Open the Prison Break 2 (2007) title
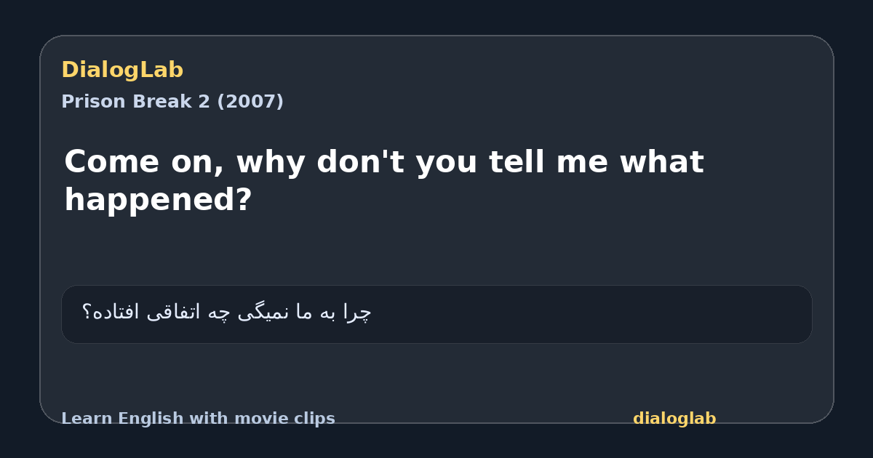Viewport: 873px width, 458px height. (x=172, y=102)
